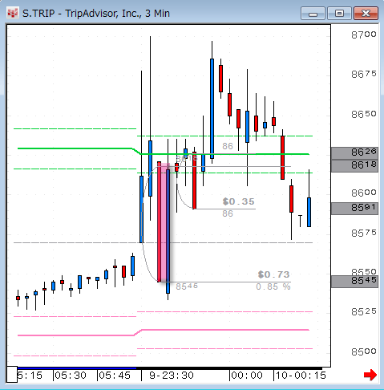Viewport: 384px width, 390px height.
Task: Click the 00:00 time axis label
Action: click(x=247, y=376)
